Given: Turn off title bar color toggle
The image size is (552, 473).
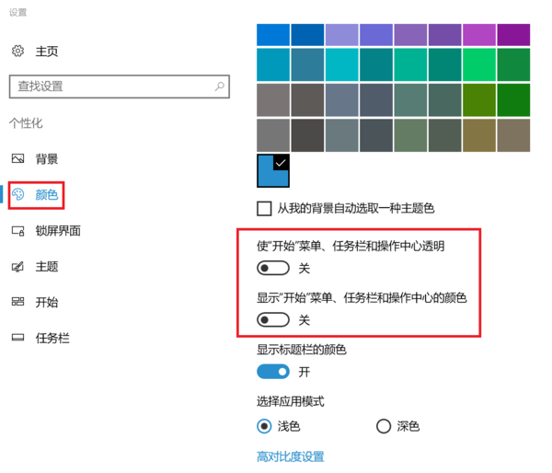Looking at the screenshot, I should [273, 372].
